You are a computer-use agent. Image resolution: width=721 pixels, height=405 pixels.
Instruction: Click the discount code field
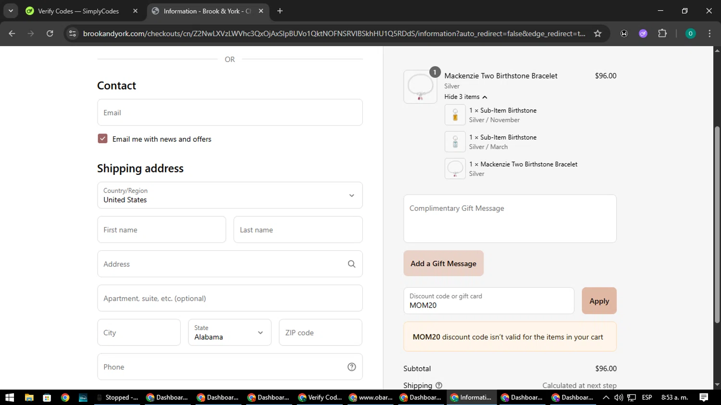pyautogui.click(x=489, y=301)
